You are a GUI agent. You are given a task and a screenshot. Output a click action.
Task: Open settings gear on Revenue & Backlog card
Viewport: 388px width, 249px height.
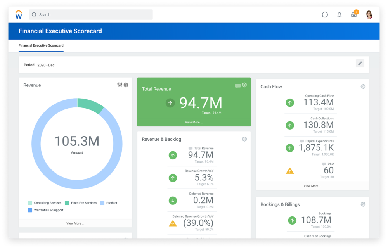(x=244, y=138)
